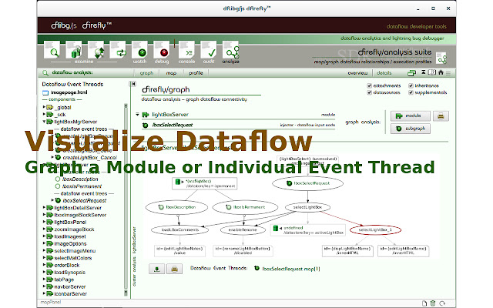Open the hamburger menu icon
The height and width of the screenshot is (308, 493).
(448, 73)
